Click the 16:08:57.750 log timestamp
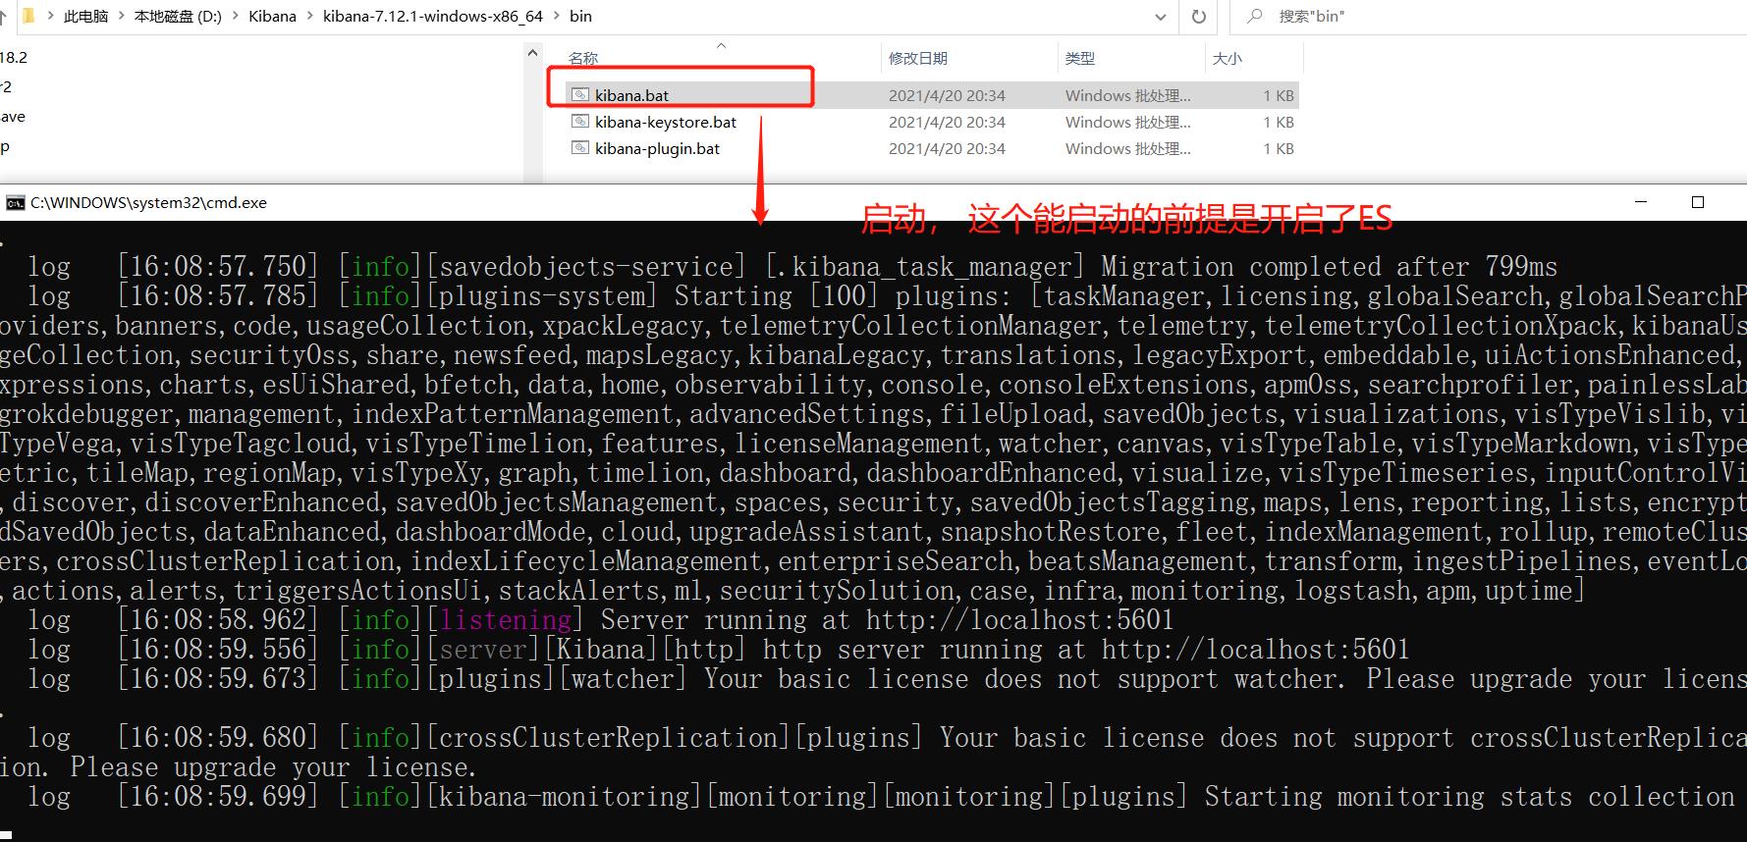This screenshot has height=842, width=1747. pos(218,267)
